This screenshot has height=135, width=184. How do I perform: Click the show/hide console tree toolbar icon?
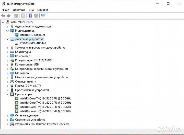[16, 16]
